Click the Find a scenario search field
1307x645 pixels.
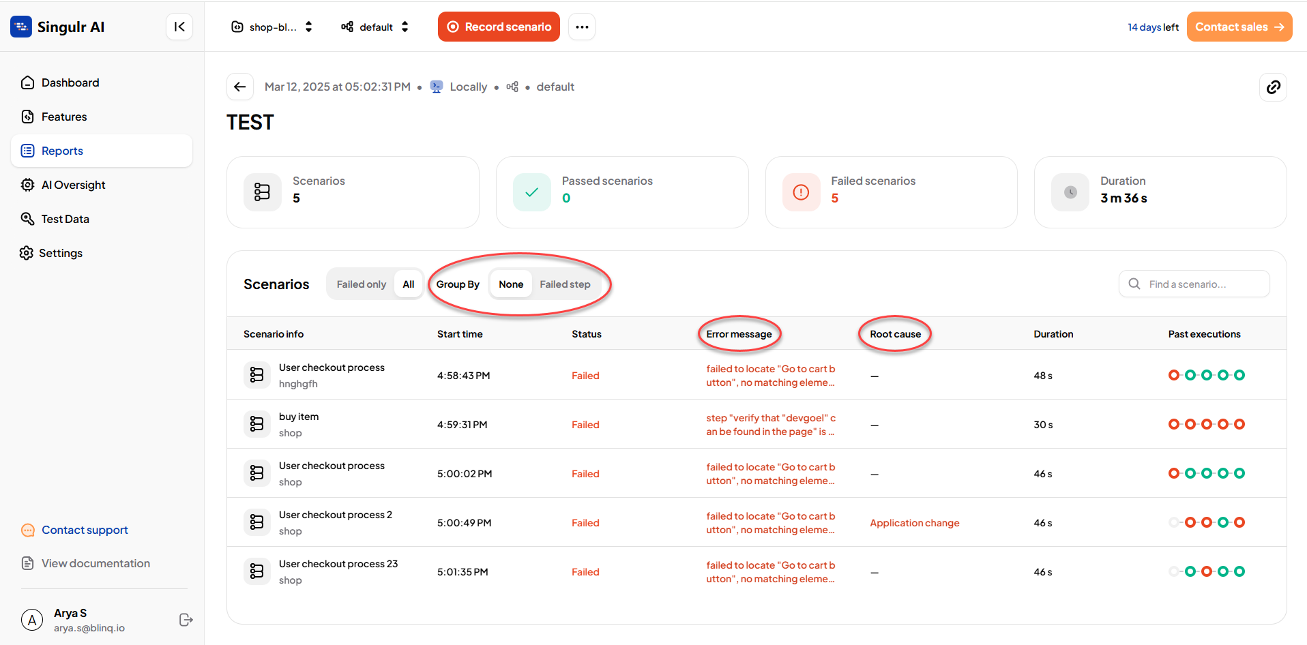[1194, 284]
